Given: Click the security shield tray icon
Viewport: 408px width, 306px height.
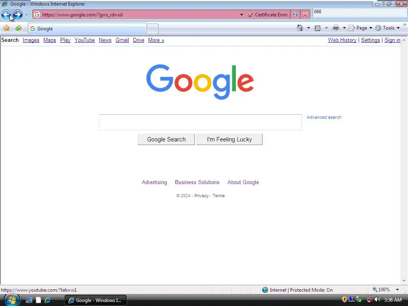Looking at the screenshot, I should [345, 300].
